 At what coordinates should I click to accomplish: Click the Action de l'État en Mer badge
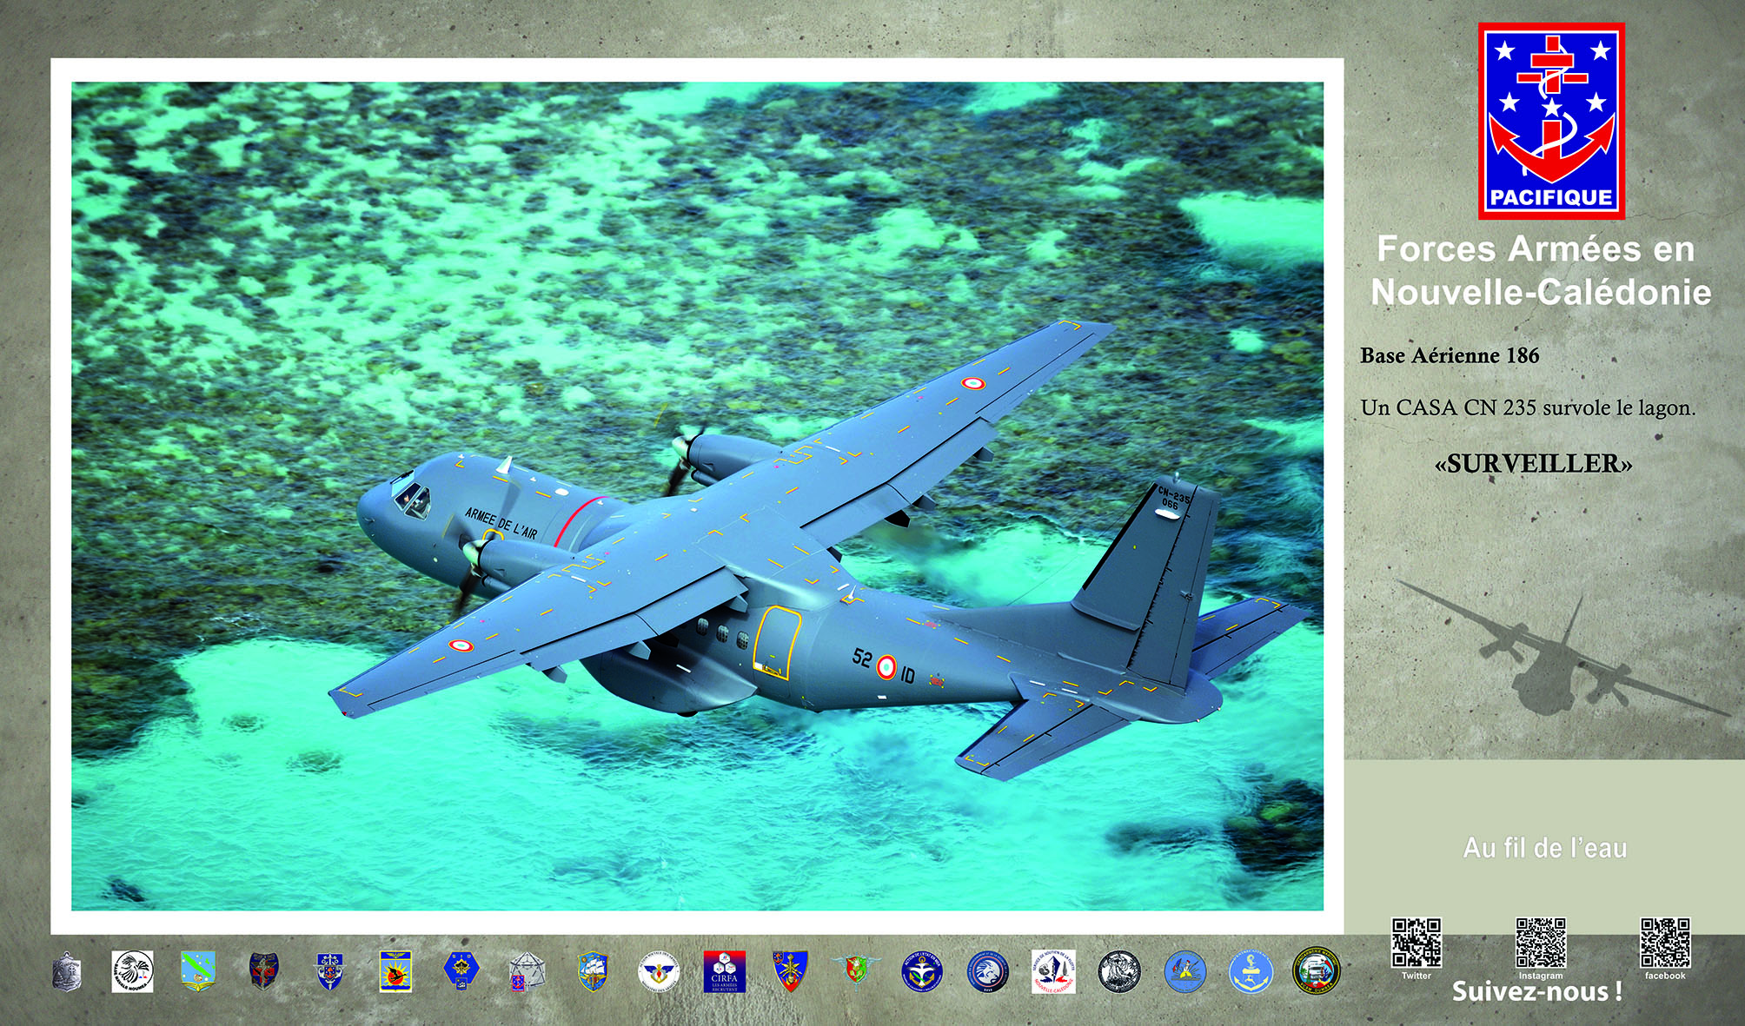[x=921, y=971]
